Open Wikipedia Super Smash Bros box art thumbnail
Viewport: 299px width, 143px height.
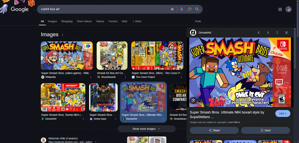67,56
